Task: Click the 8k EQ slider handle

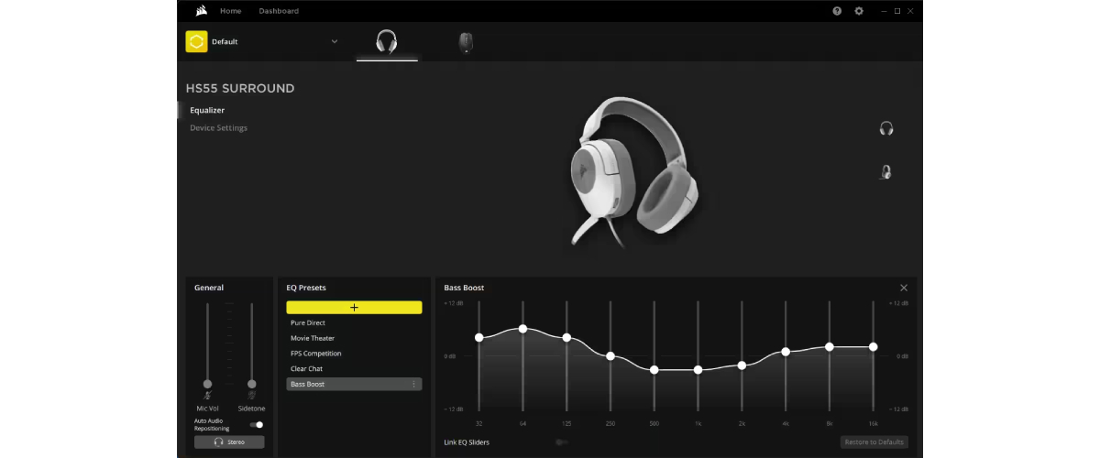Action: click(x=830, y=347)
